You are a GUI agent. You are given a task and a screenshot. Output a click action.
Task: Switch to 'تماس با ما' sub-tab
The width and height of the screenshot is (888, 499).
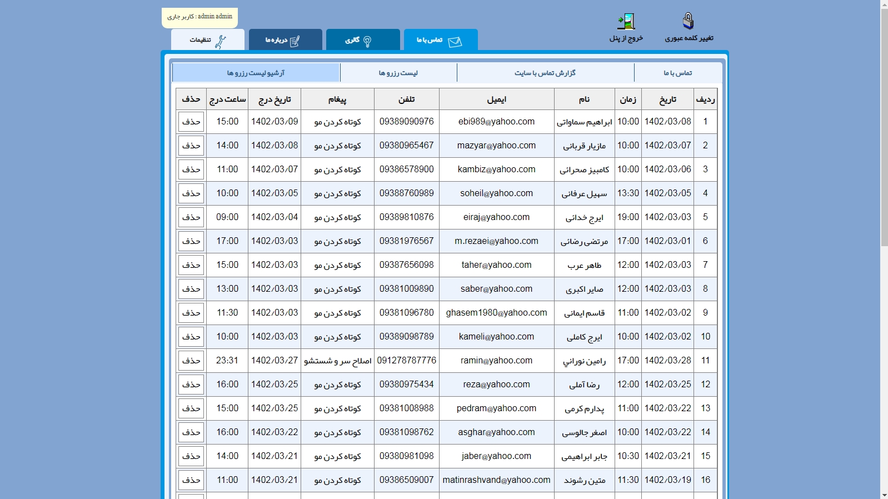pos(678,73)
